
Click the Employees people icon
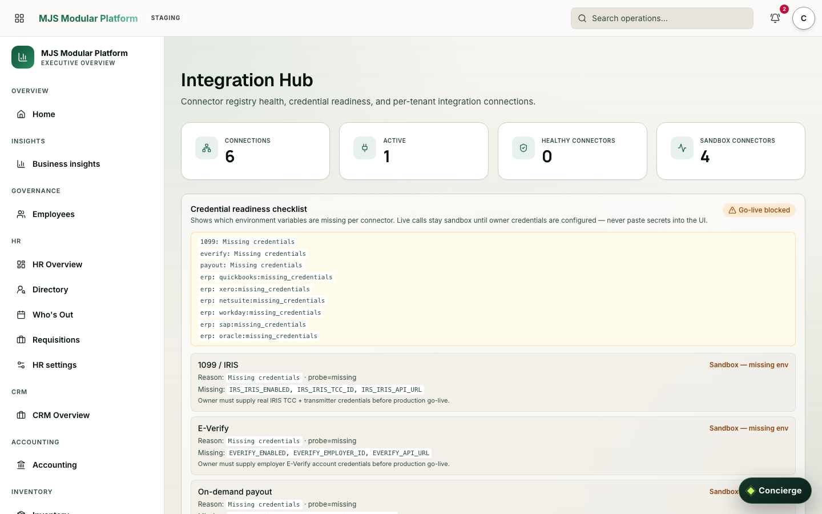coord(21,214)
